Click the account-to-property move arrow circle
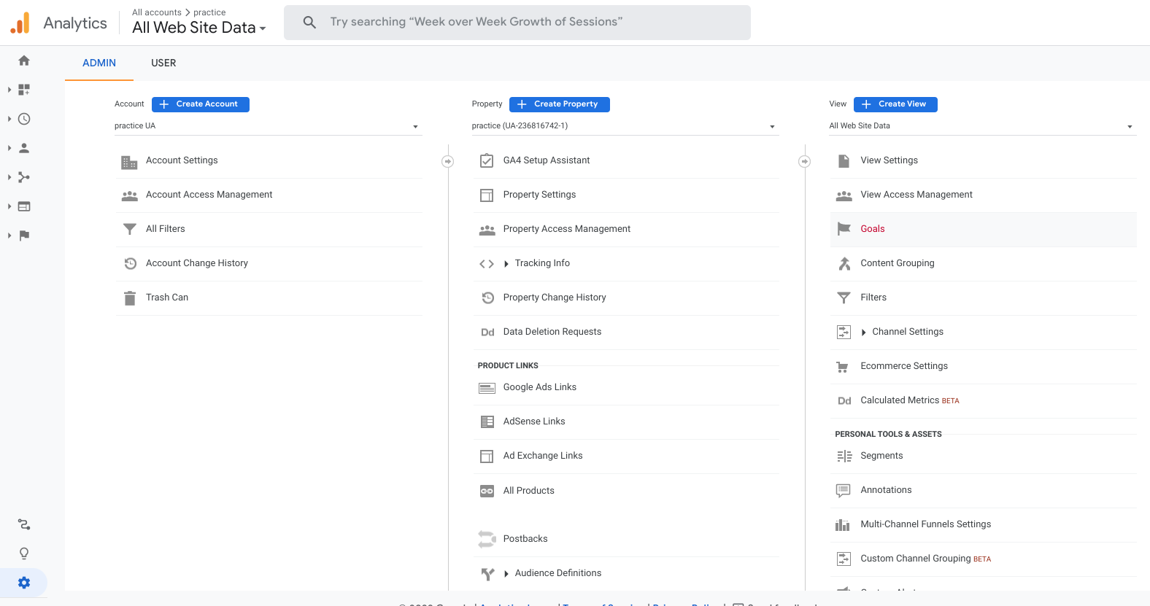This screenshot has height=606, width=1150. 448,161
